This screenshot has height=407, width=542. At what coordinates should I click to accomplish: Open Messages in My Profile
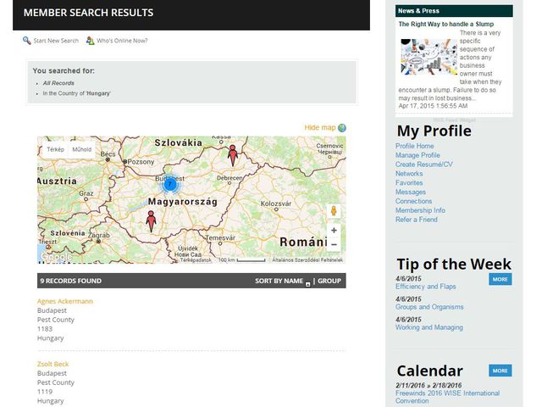410,192
